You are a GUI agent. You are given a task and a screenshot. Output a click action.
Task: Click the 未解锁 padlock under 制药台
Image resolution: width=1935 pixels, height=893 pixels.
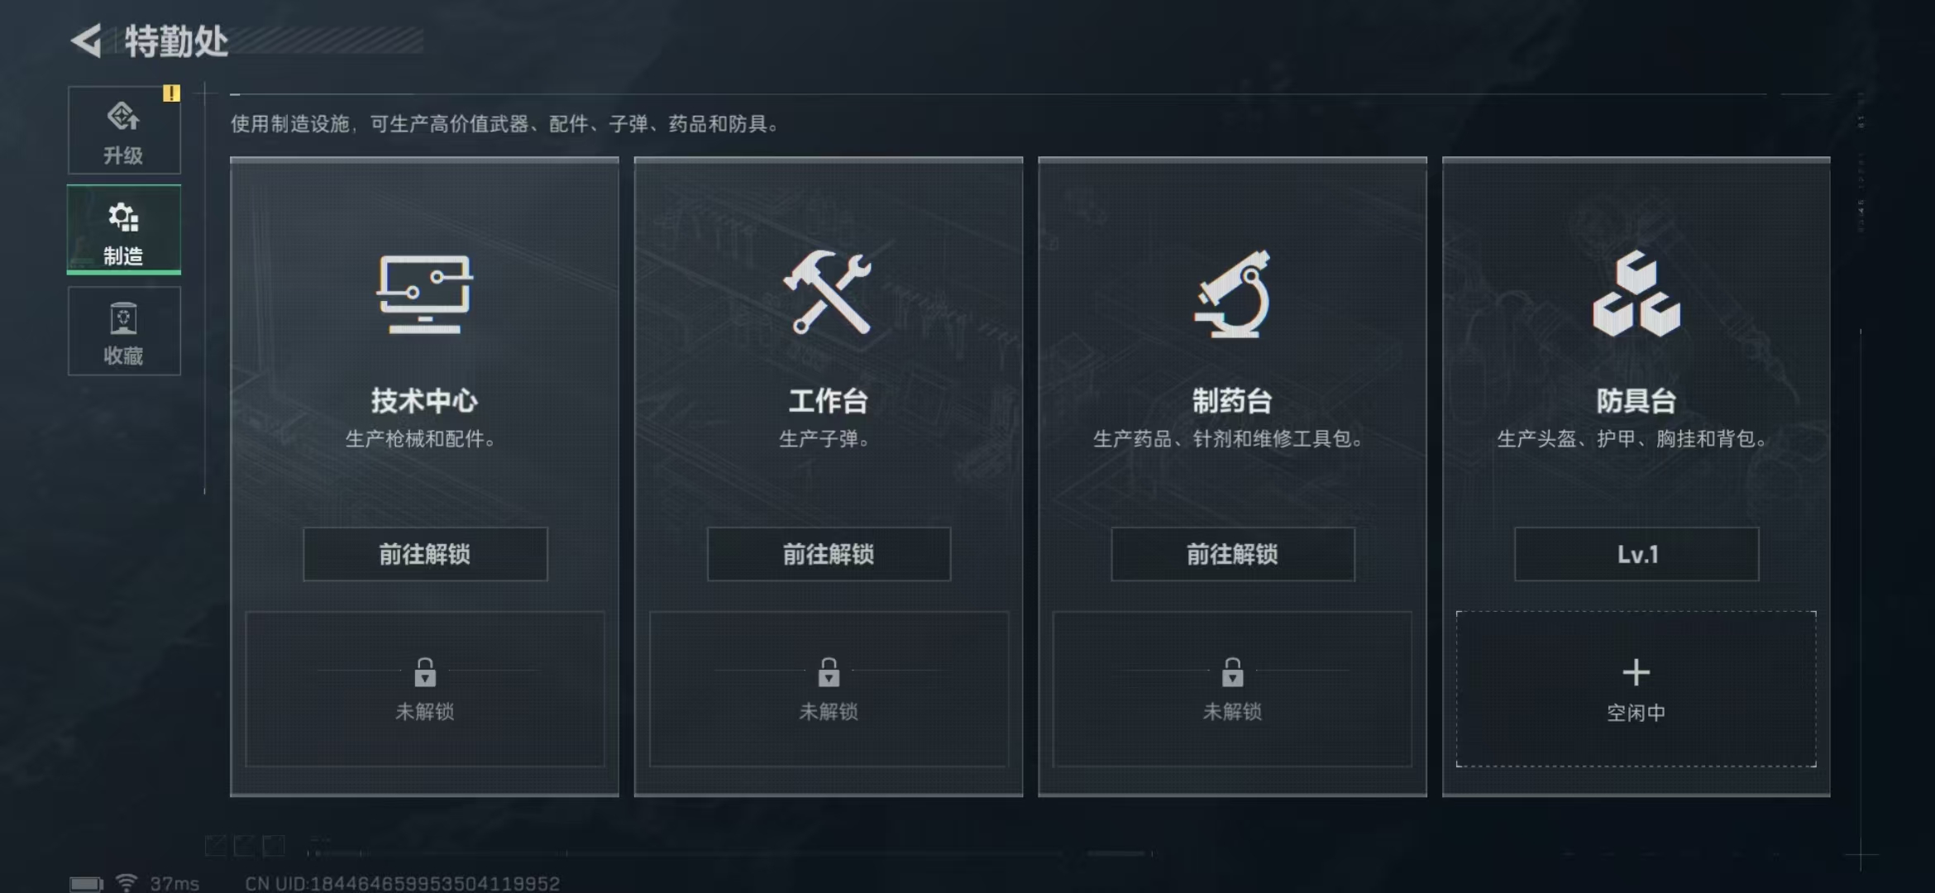[x=1233, y=672]
